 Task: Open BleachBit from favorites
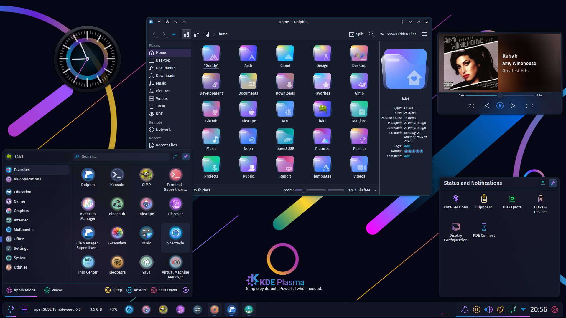point(117,206)
